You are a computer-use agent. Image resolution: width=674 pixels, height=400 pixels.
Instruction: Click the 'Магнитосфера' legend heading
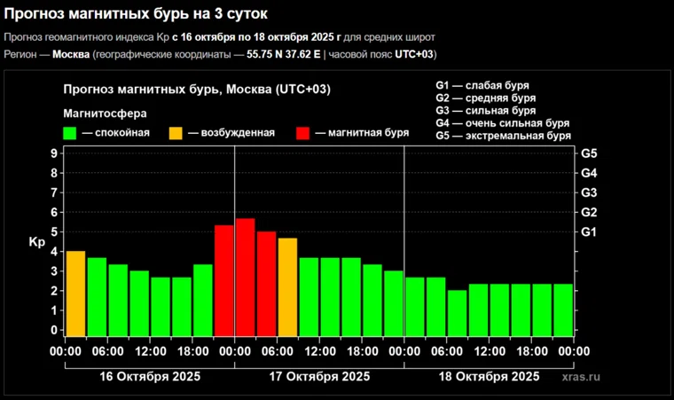coord(105,113)
